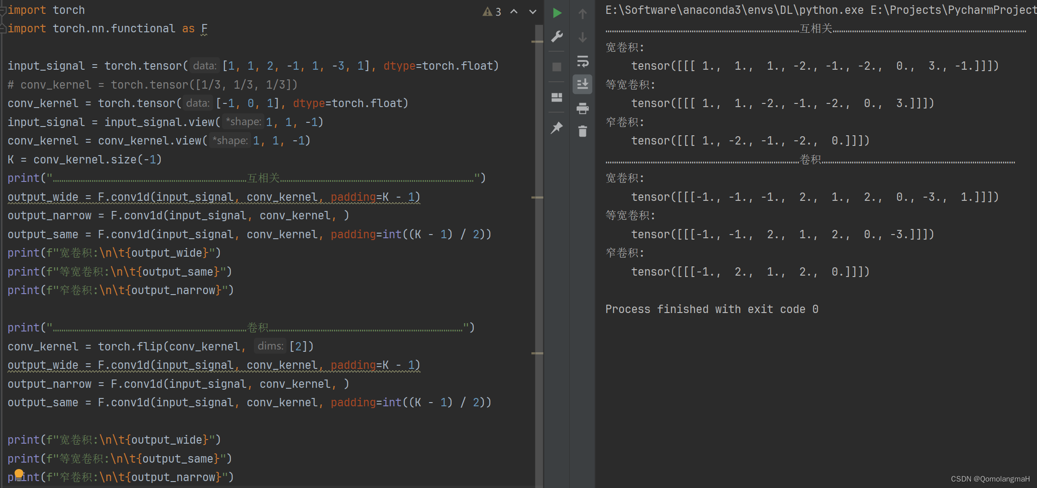Click the warnings indicator showing 3
This screenshot has width=1037, height=488.
492,12
